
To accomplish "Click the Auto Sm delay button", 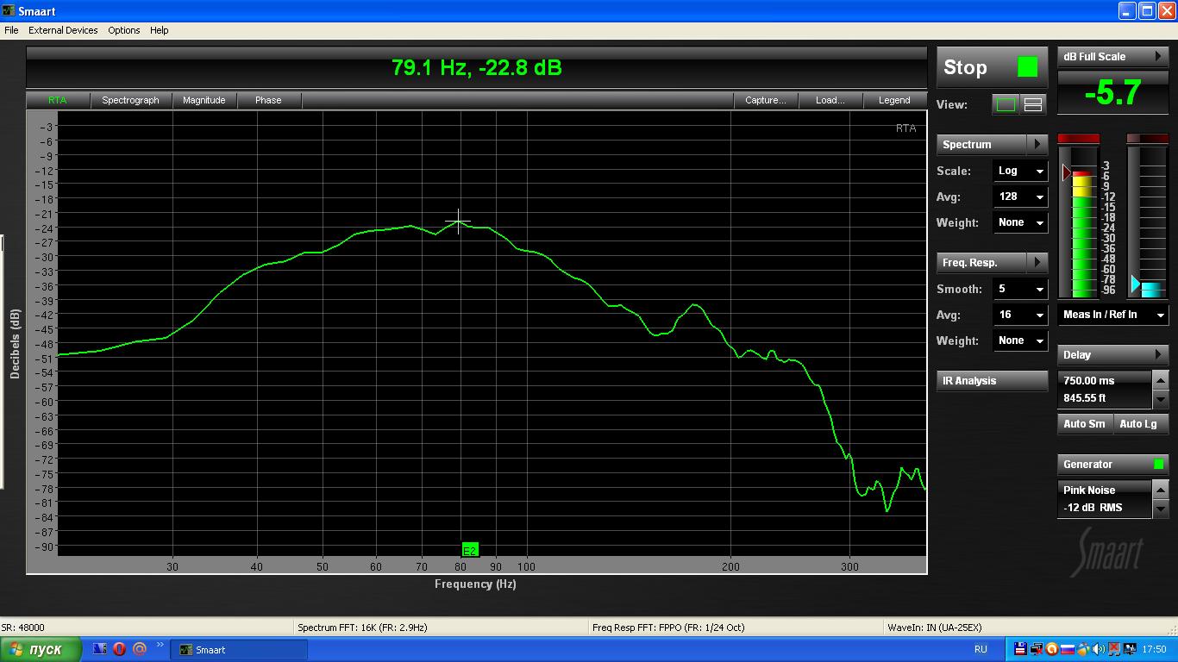I will [x=1084, y=423].
